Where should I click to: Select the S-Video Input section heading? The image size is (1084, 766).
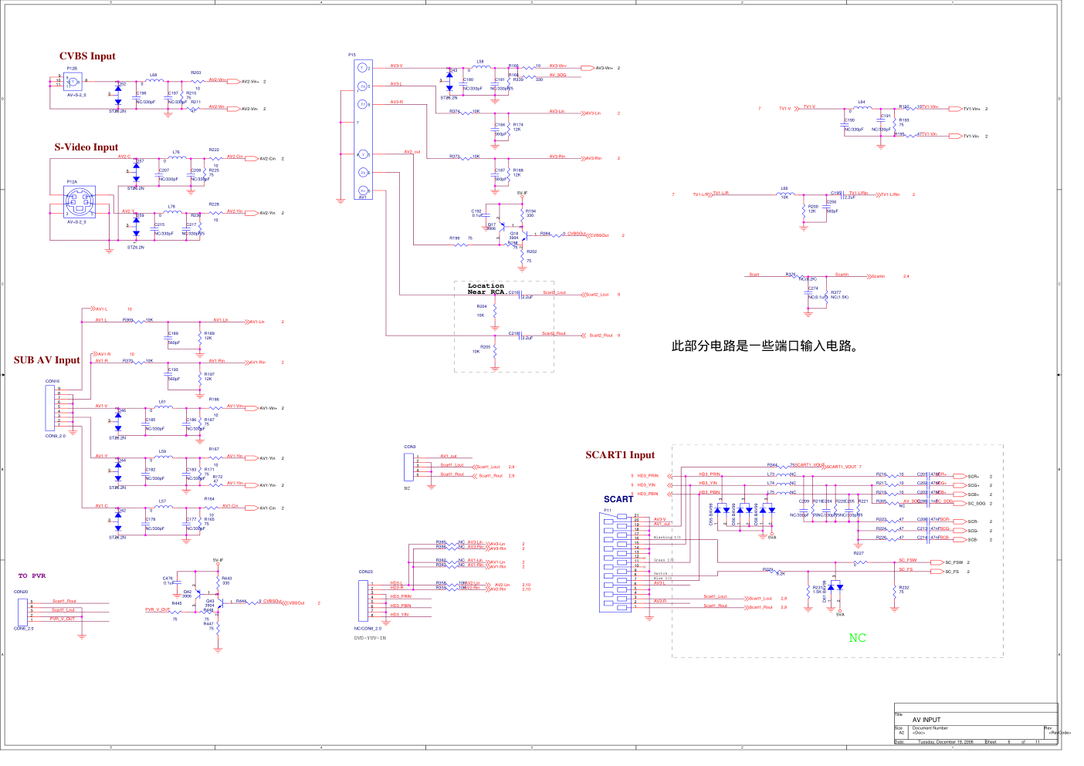click(x=86, y=147)
